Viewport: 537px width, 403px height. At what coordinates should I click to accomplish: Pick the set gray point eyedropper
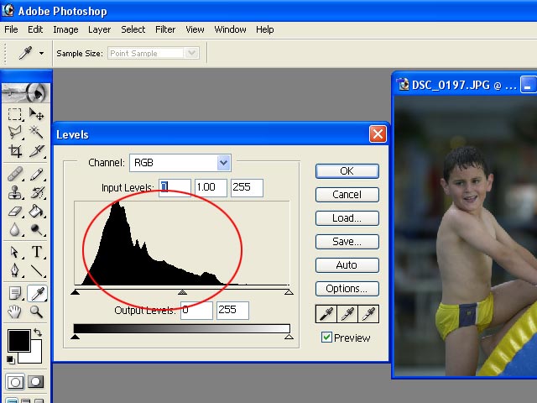coord(347,314)
